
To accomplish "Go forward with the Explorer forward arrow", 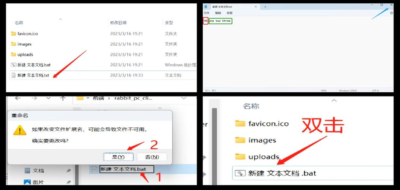I will [x=35, y=98].
